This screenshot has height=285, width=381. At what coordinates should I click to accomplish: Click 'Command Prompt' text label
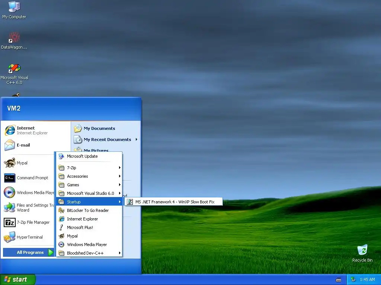(x=32, y=178)
